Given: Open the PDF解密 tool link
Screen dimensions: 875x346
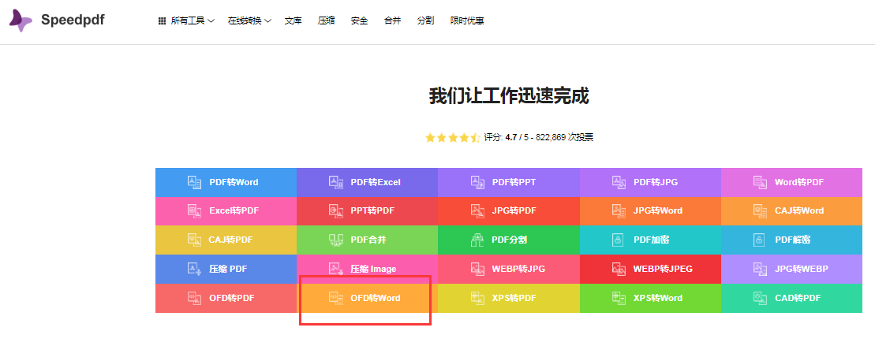Looking at the screenshot, I should tap(791, 240).
